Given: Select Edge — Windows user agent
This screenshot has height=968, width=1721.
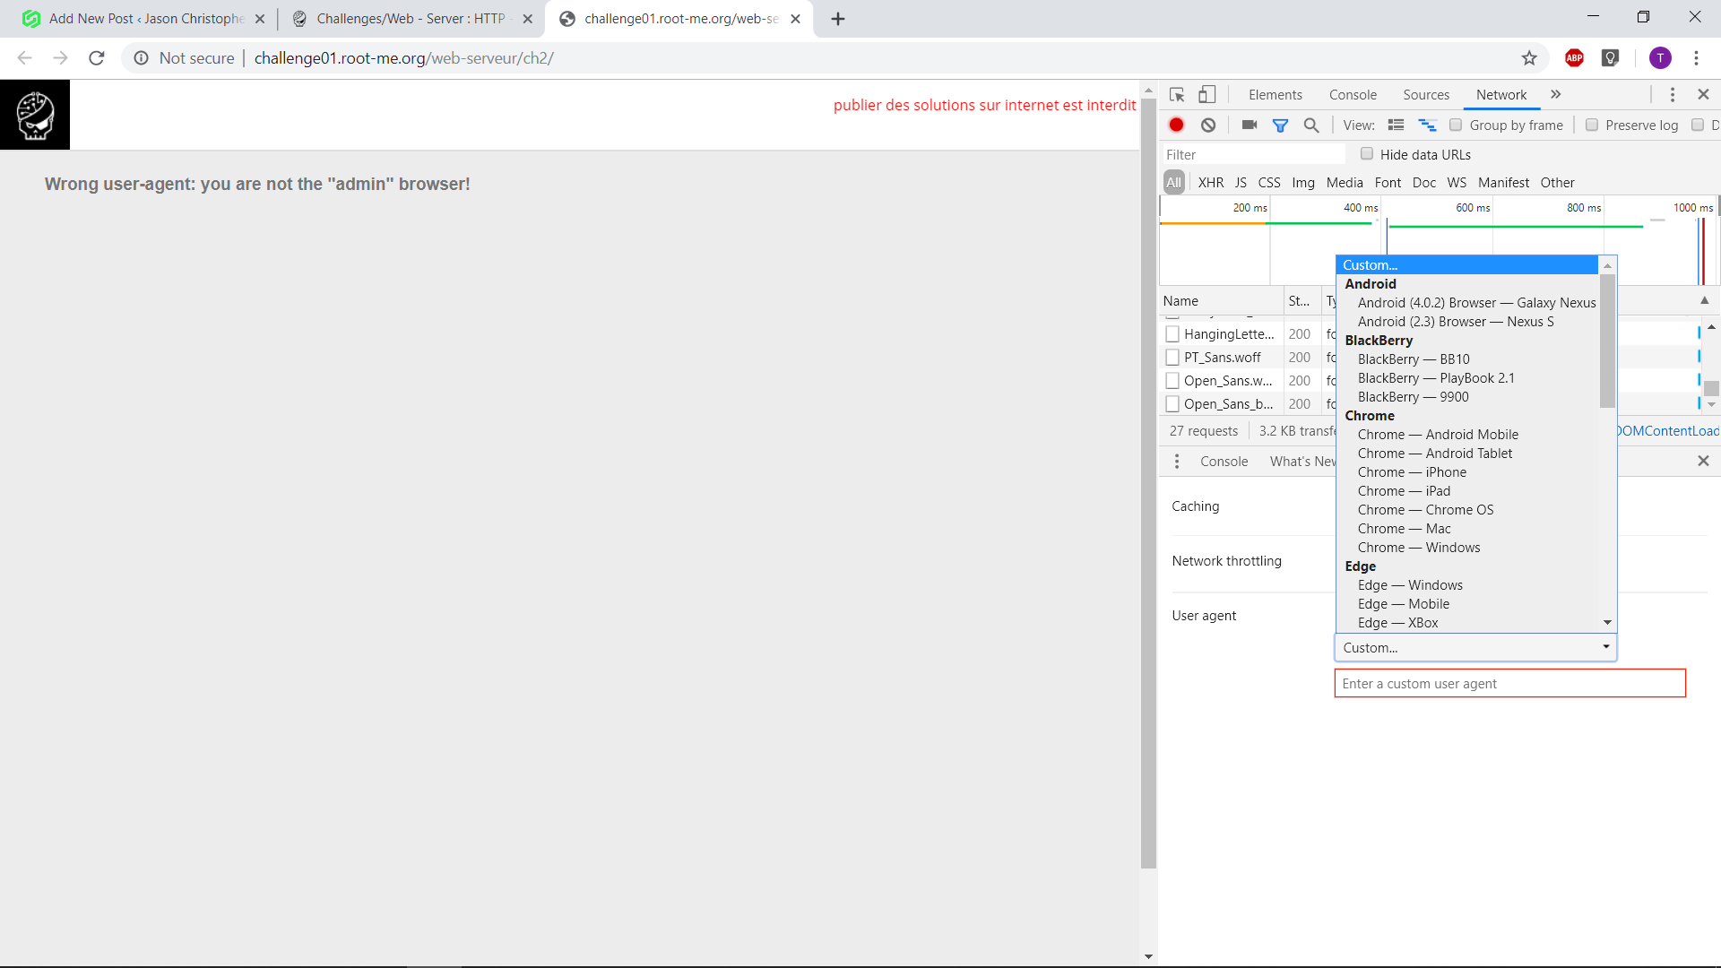Looking at the screenshot, I should [1410, 584].
